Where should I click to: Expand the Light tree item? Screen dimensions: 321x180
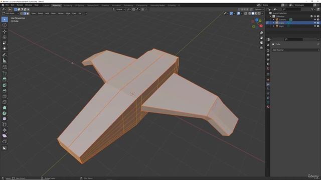coord(274,26)
